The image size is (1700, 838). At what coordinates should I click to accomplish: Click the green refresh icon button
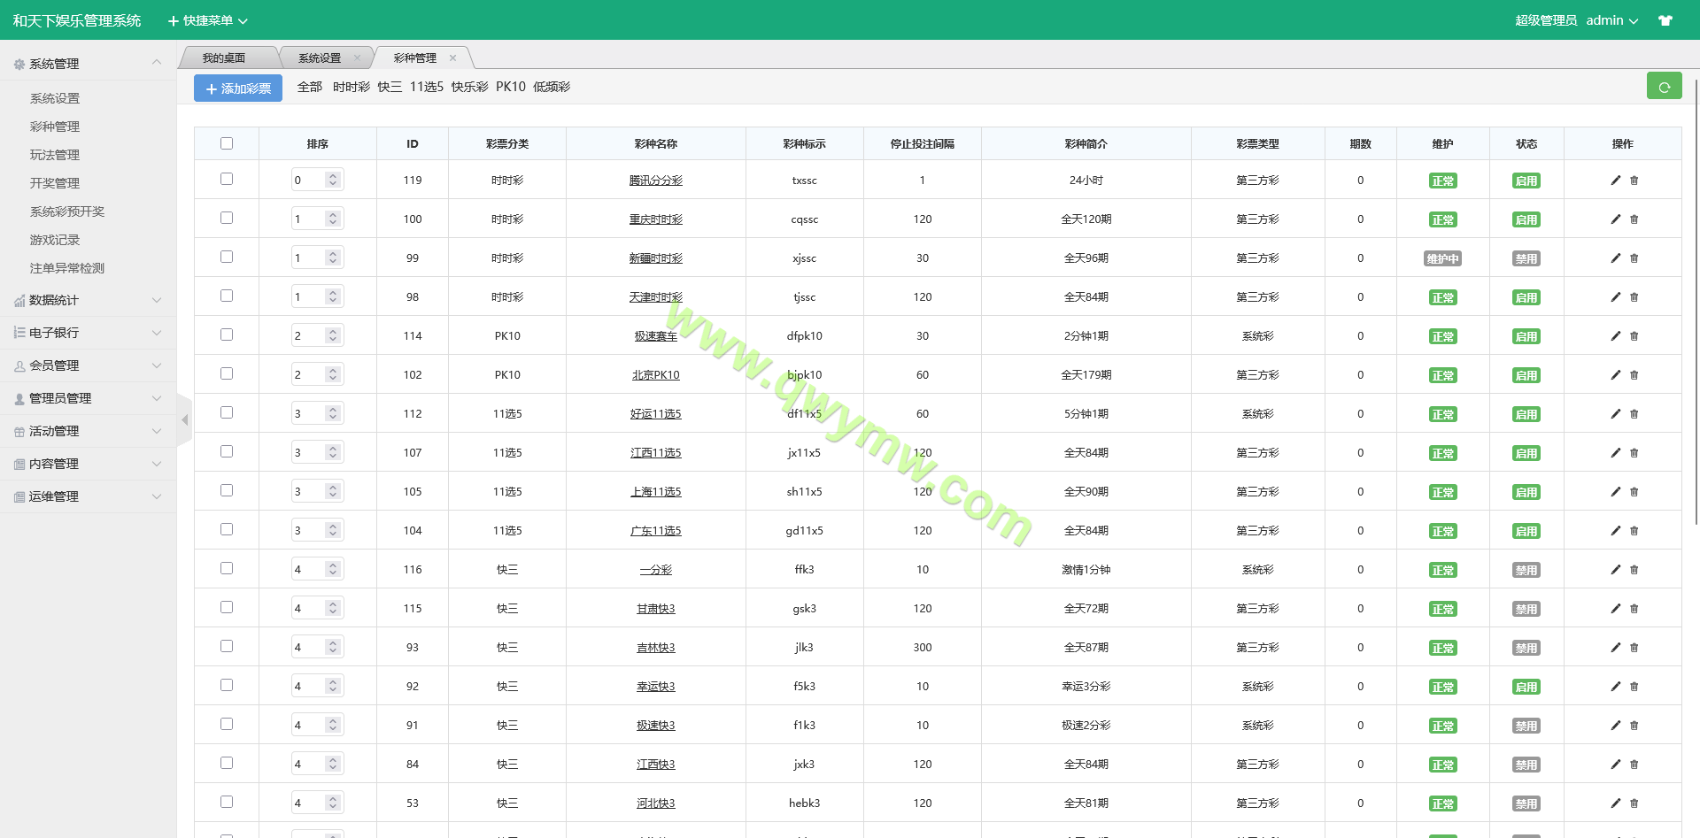coord(1664,87)
